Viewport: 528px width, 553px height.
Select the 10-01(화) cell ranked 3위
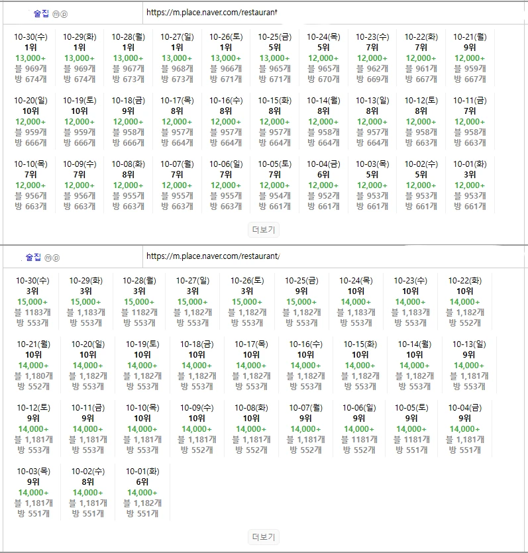pyautogui.click(x=470, y=185)
